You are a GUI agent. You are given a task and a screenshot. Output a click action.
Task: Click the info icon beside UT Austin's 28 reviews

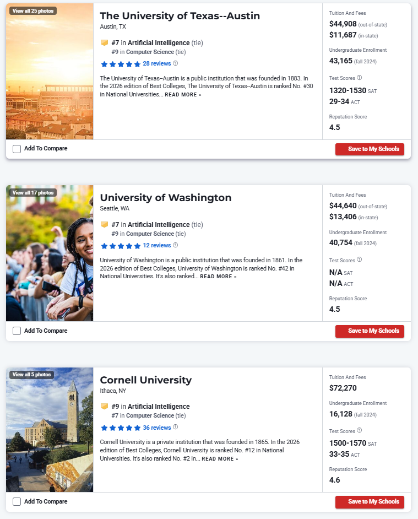[176, 63]
